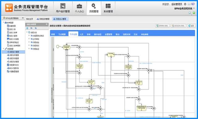Image resolution: width=198 pixels, height=119 pixels.
Task: Select the first task node after start event
Action: point(66,47)
